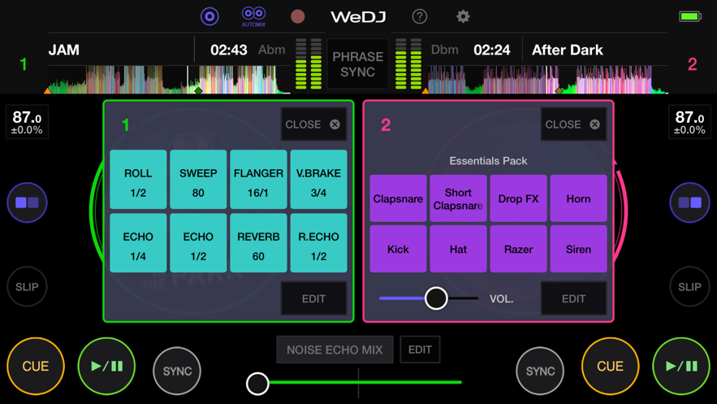Open the settings gear icon
Image resolution: width=717 pixels, height=404 pixels.
463,16
